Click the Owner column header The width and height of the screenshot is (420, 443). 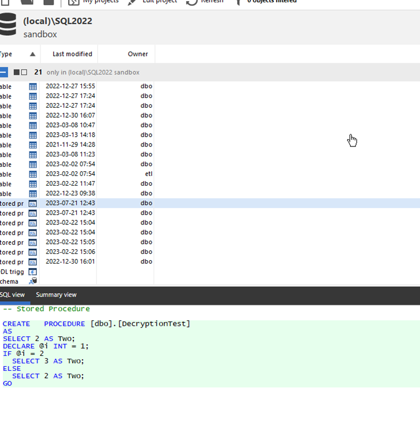tap(138, 54)
